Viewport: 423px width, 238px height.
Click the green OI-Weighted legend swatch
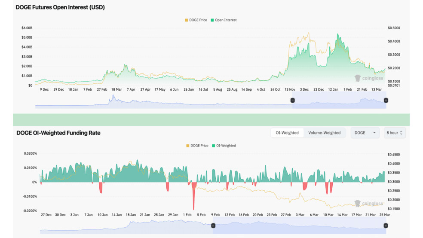point(213,146)
